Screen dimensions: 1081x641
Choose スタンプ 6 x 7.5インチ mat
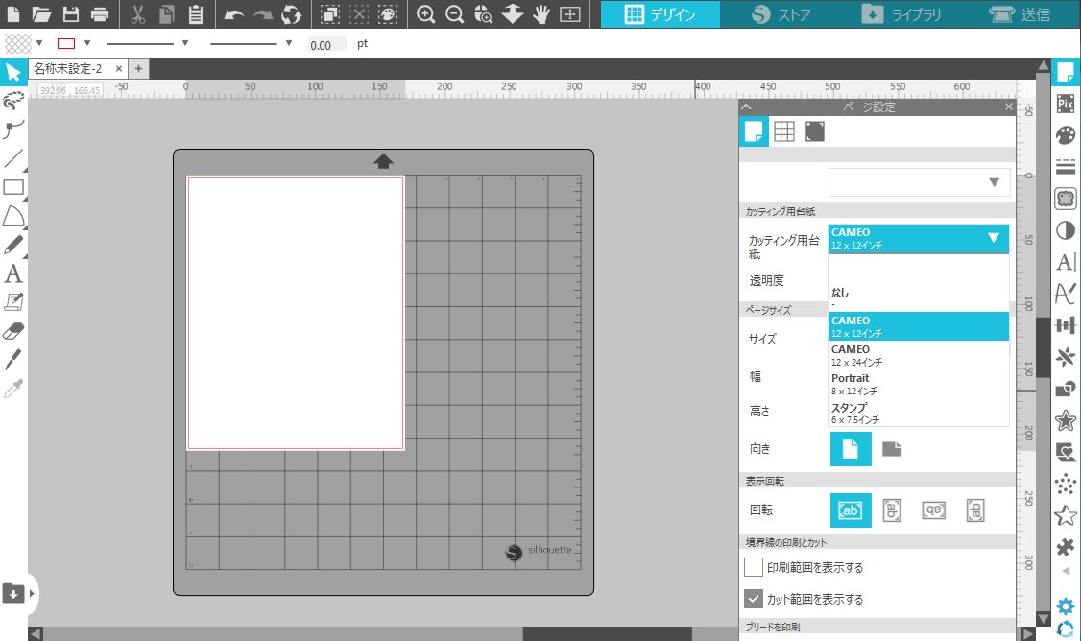coord(919,413)
